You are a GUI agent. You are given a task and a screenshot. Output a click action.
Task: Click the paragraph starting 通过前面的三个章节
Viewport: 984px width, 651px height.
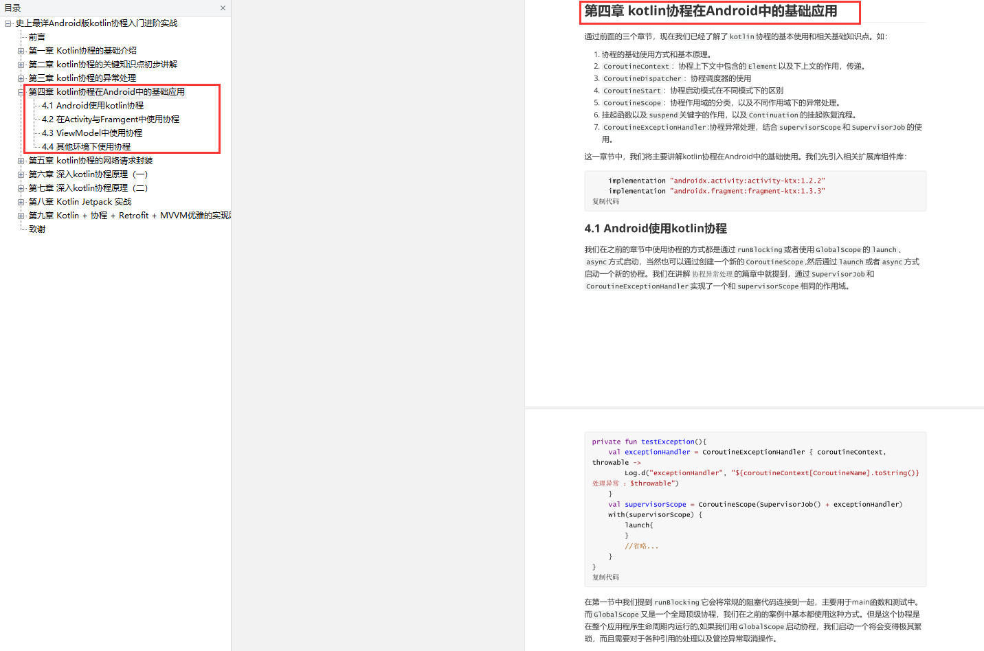click(735, 36)
